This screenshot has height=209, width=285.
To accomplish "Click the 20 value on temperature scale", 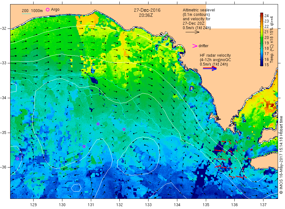I will click(266, 38).
